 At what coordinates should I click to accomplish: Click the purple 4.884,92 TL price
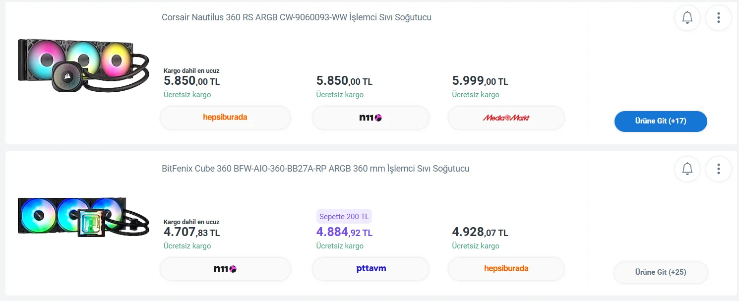(x=344, y=232)
